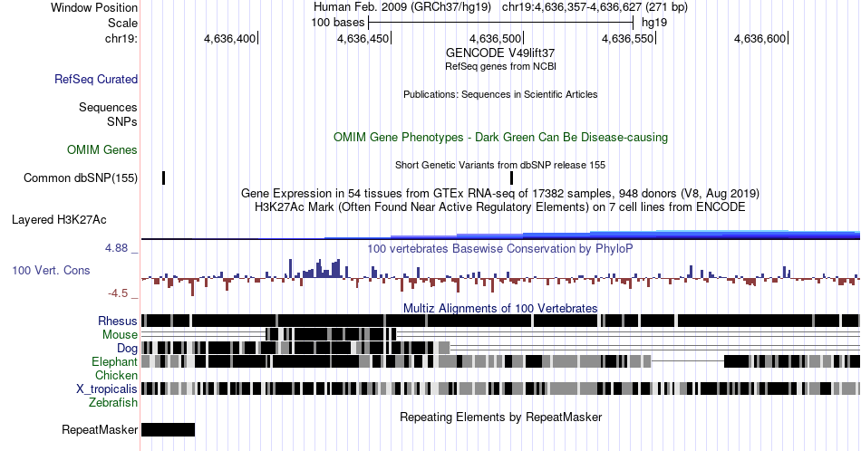The image size is (861, 451).
Task: Click the X_tropicalis alignment block row
Action: click(500, 389)
